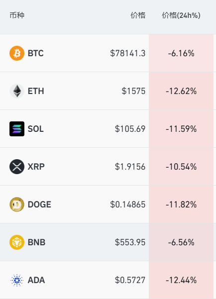Image resolution: width=216 pixels, height=299 pixels.
Task: Sort by 价格(24h%) column header
Action: click(181, 15)
